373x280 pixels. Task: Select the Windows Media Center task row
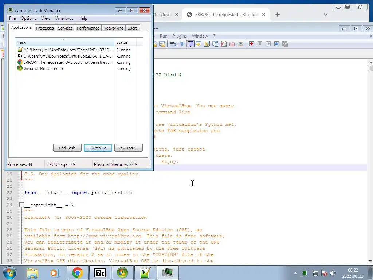[76, 69]
